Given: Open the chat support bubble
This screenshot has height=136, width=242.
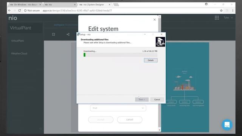Looking at the screenshot, I should 227,125.
